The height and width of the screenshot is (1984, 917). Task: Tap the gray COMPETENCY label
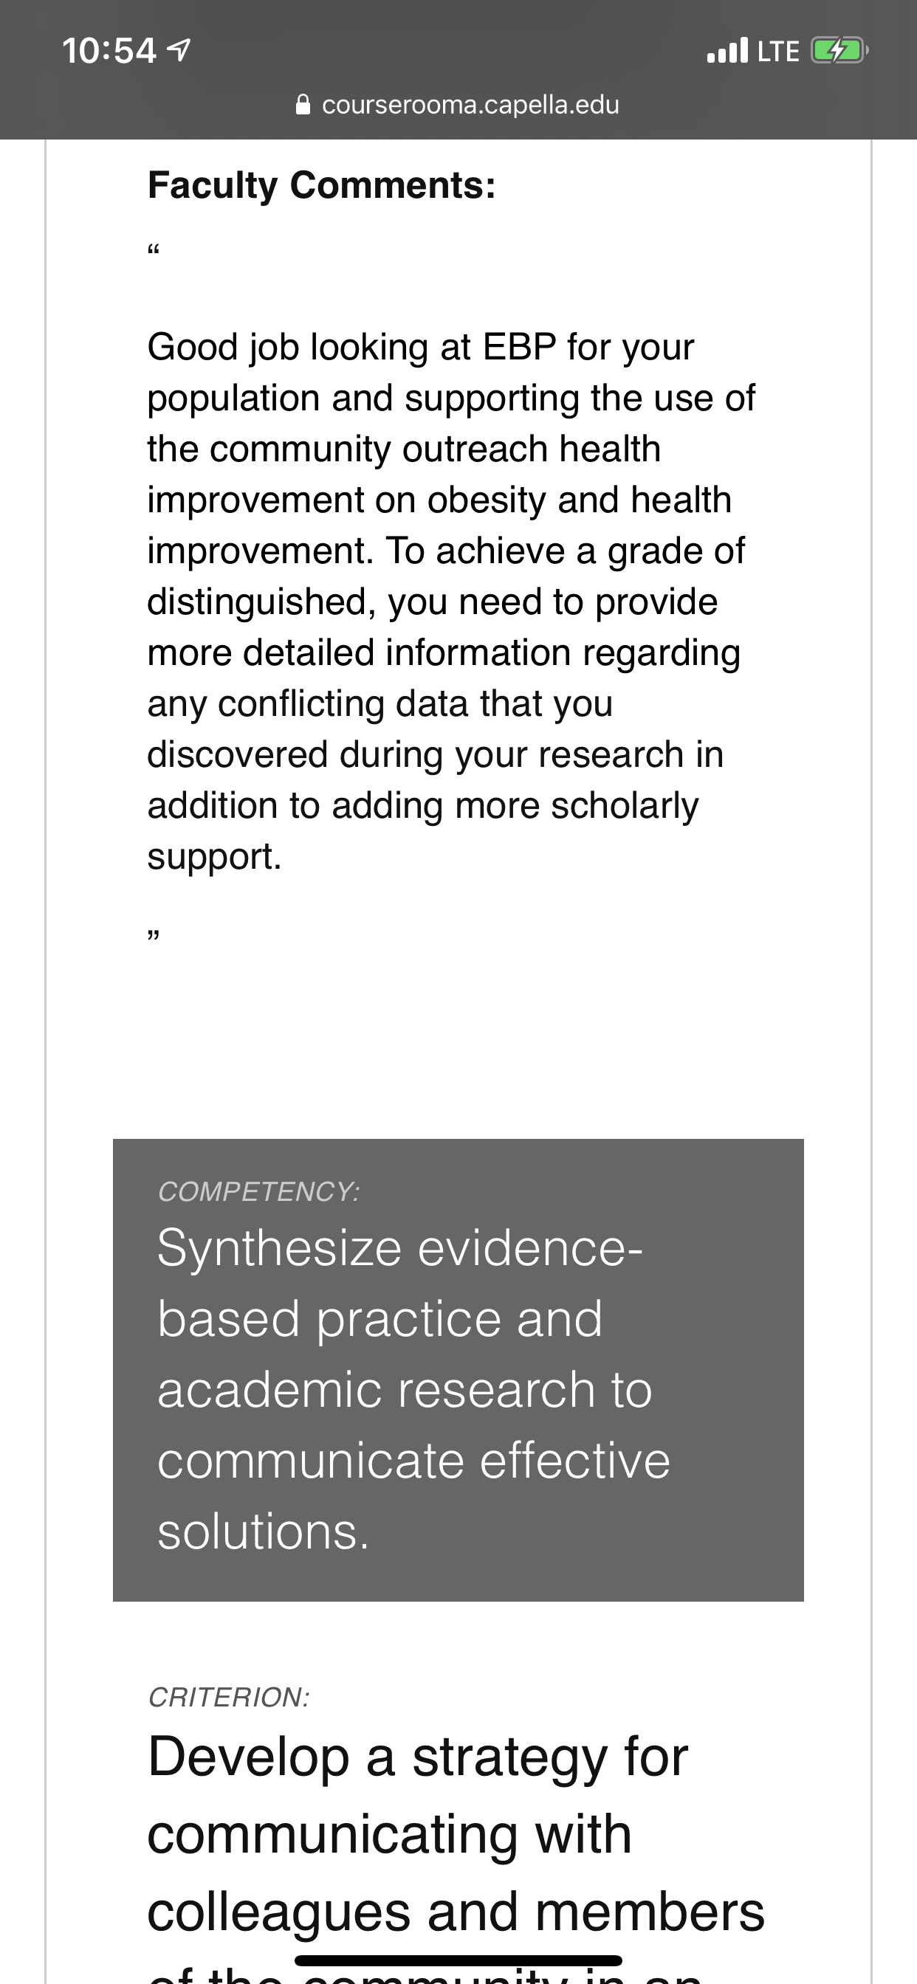[259, 1191]
